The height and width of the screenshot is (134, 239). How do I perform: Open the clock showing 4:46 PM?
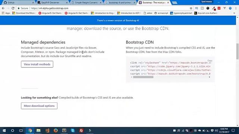coord(224,131)
